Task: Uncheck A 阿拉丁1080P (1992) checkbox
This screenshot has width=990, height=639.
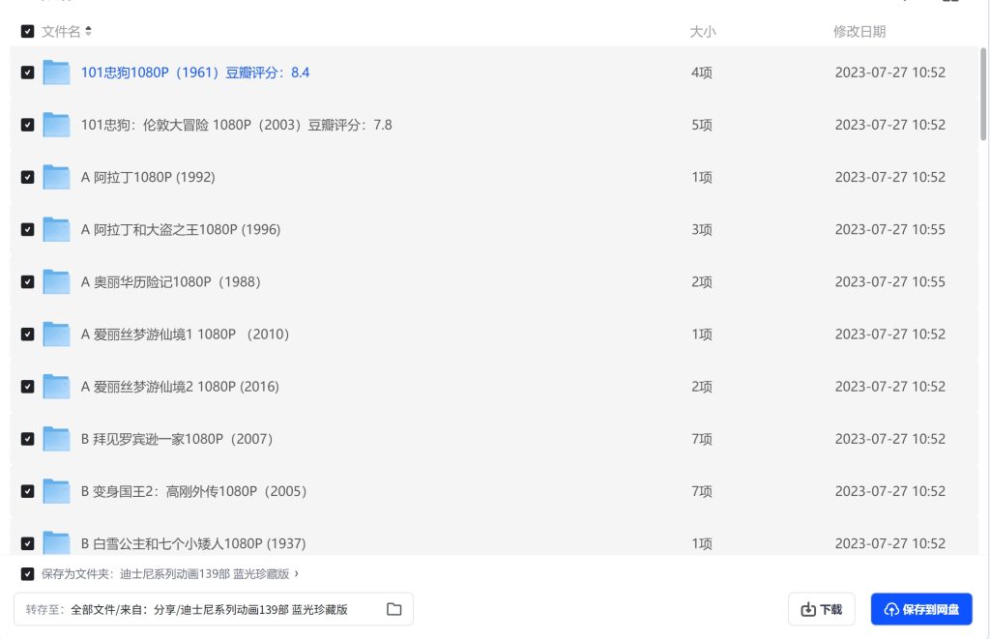Action: pos(27,178)
